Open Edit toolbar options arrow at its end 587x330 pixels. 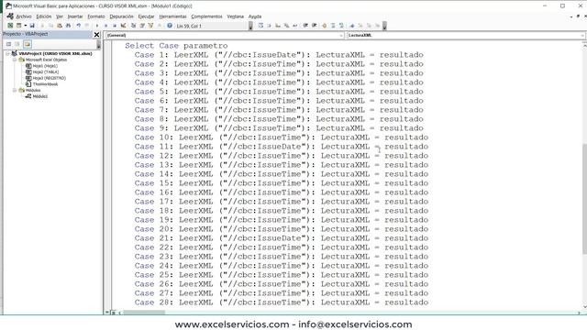384,26
